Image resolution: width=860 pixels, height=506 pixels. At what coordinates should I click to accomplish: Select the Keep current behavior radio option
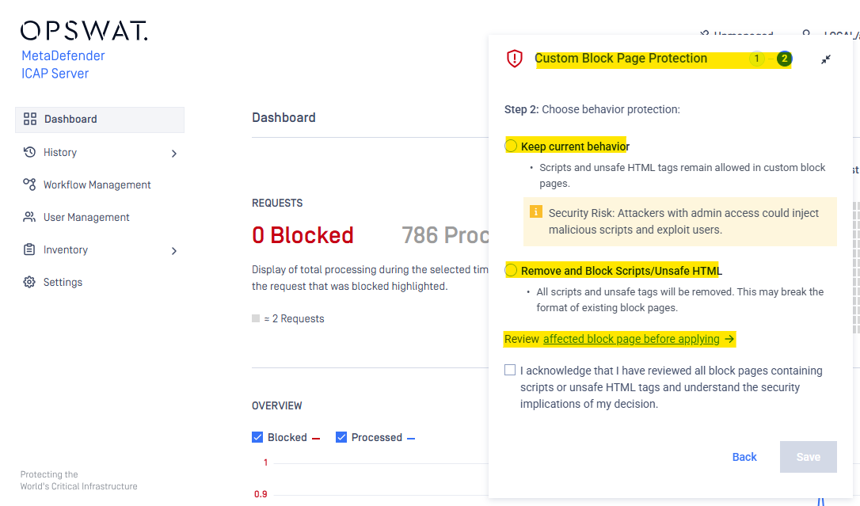click(x=512, y=146)
